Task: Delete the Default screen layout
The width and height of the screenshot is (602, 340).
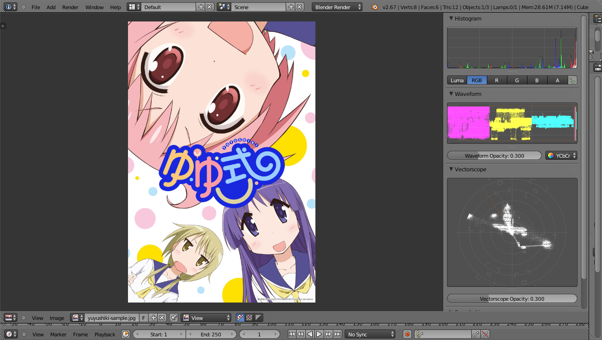Action: 209,7
